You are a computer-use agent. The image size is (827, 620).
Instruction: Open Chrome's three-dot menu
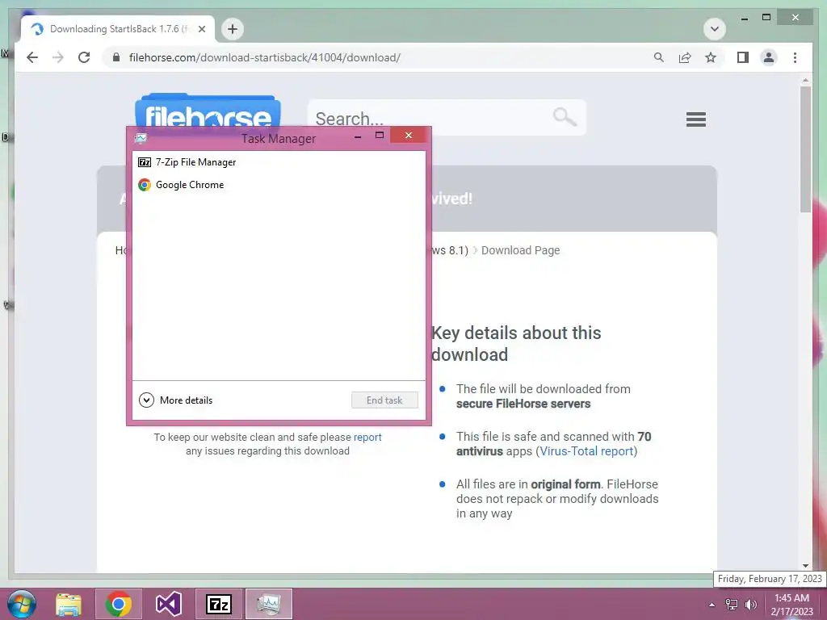pyautogui.click(x=795, y=57)
